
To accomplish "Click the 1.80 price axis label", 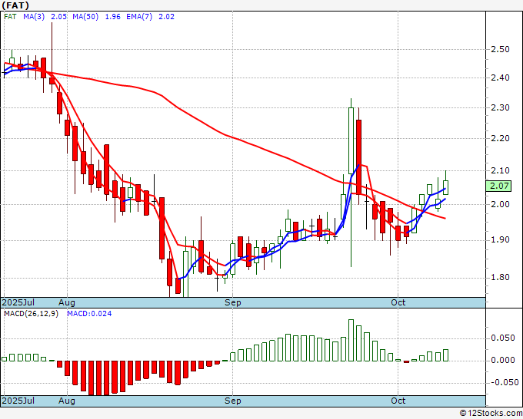I will point(500,277).
